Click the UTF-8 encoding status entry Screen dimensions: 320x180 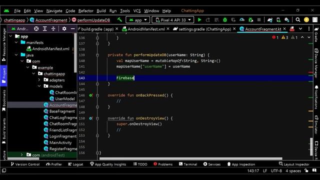tap(276, 171)
